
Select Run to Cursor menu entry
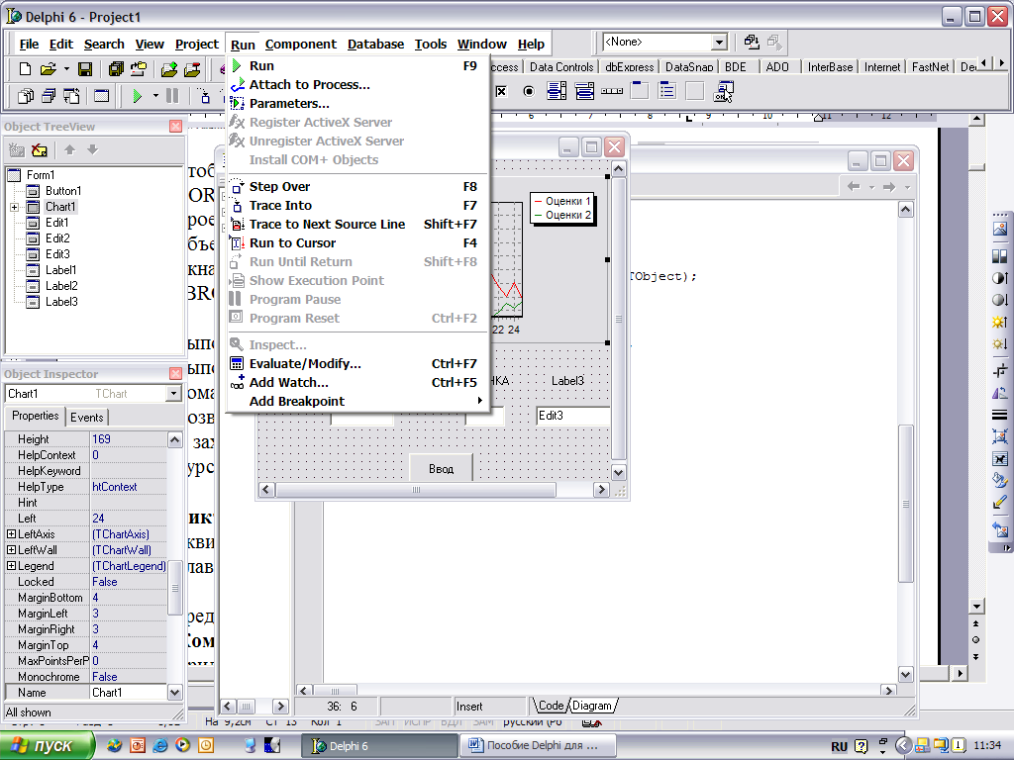pyautogui.click(x=356, y=243)
